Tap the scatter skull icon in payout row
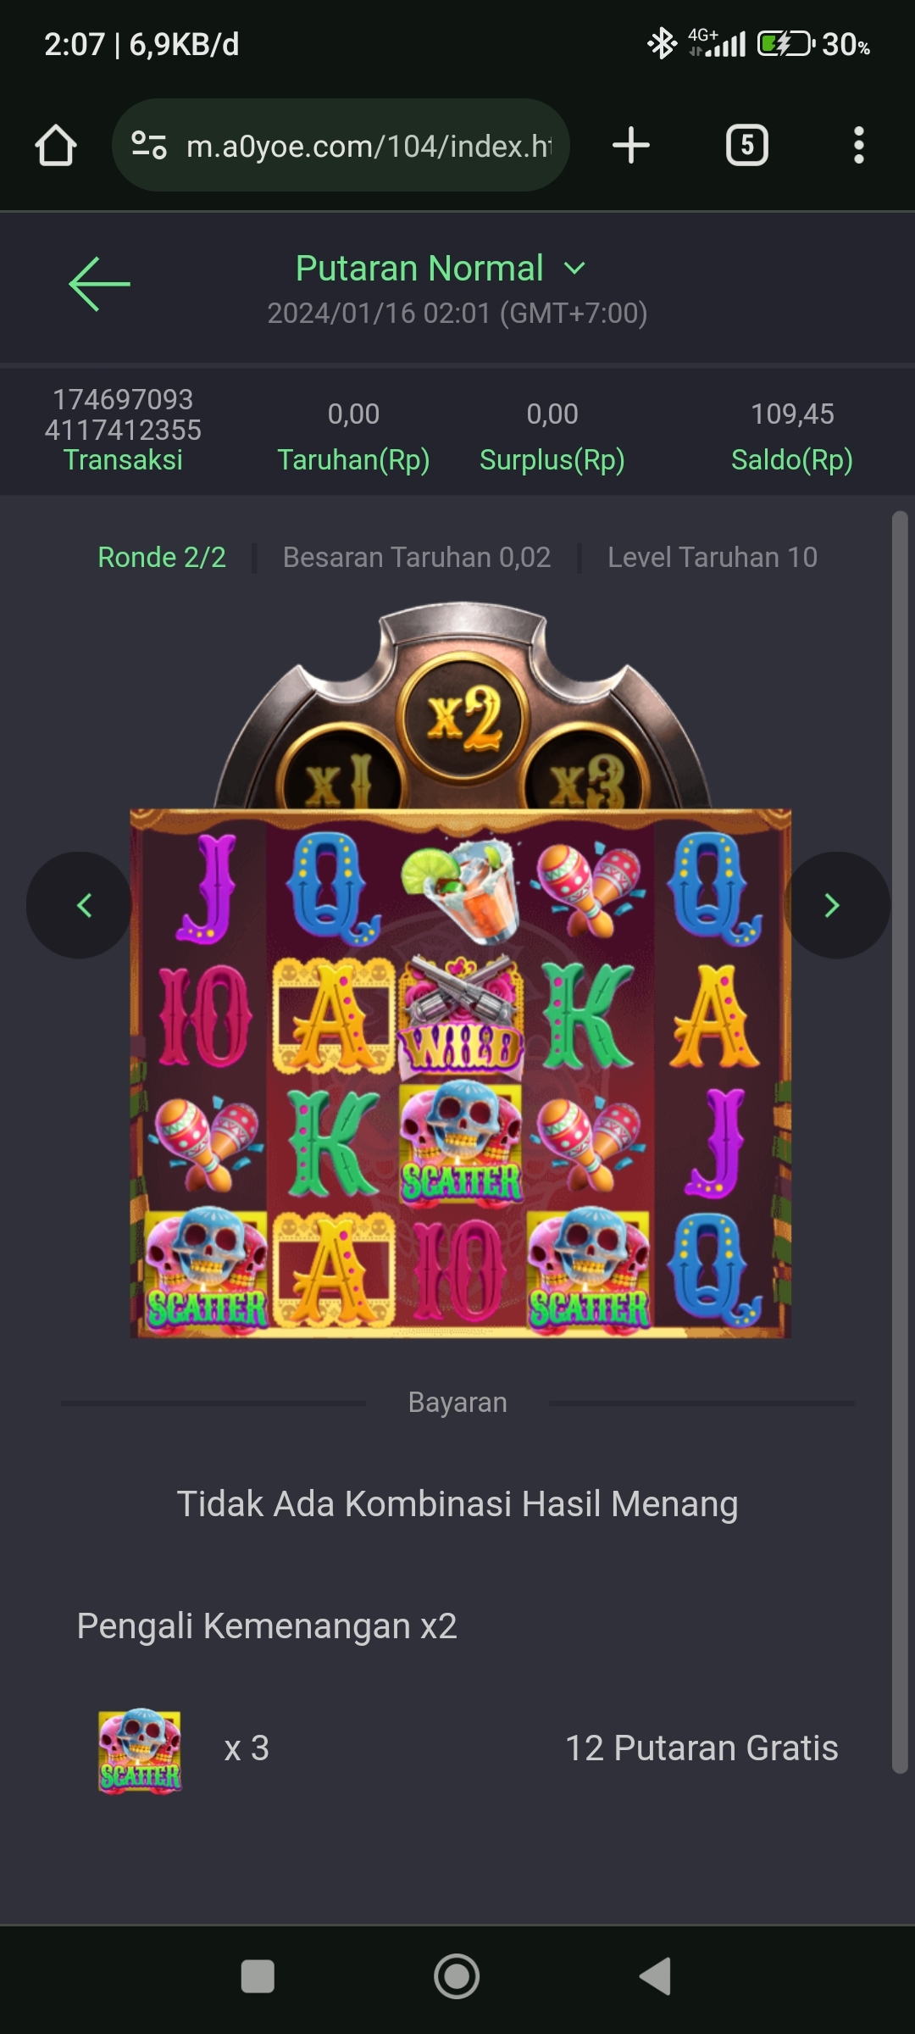This screenshot has width=915, height=2034. tap(140, 1750)
